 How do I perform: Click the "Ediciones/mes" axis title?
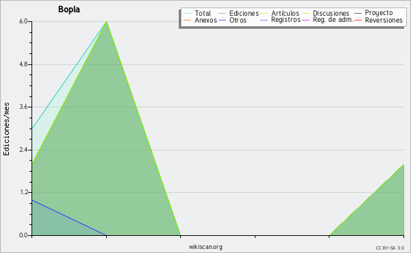pyautogui.click(x=6, y=129)
